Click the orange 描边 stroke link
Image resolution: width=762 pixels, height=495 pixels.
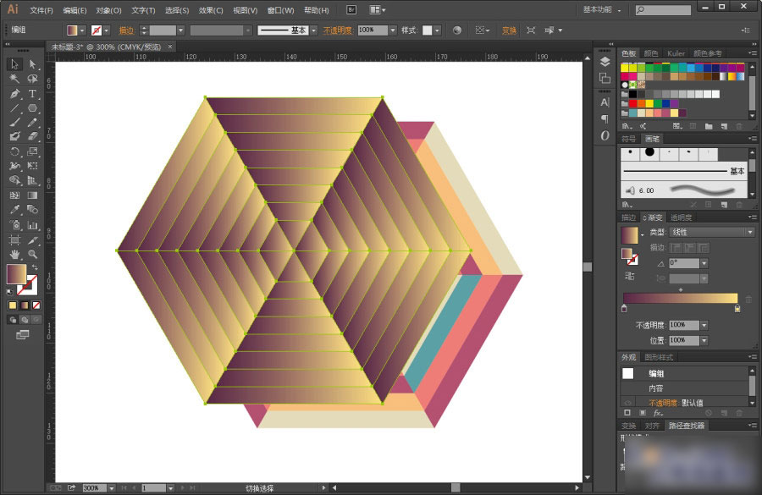coord(126,30)
